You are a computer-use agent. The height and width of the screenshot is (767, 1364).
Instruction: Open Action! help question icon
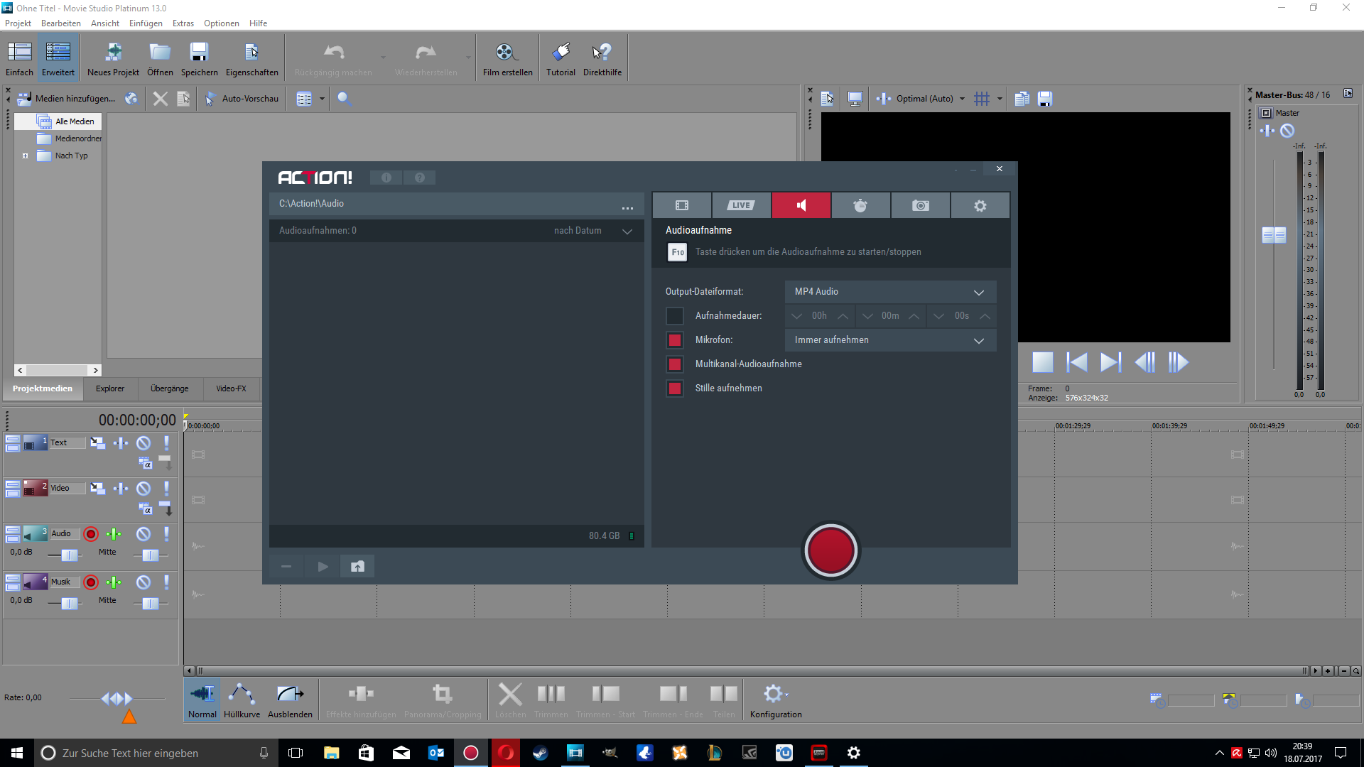[x=420, y=178]
